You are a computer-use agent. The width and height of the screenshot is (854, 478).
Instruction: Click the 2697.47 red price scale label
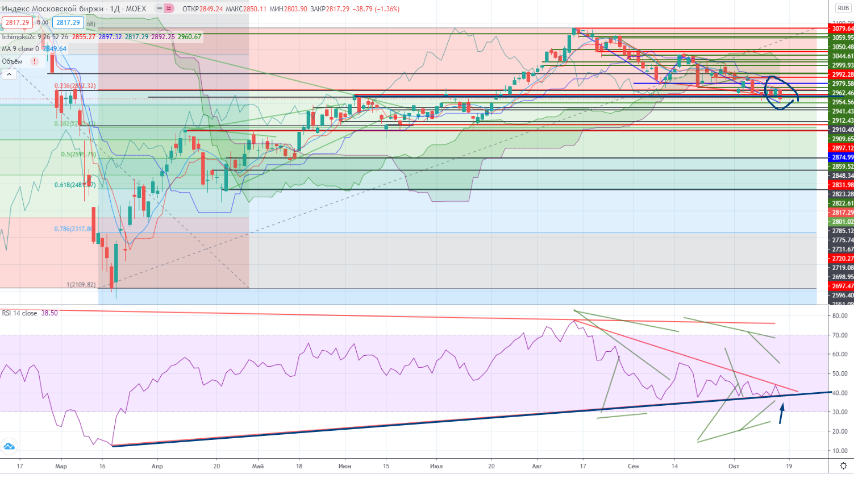pyautogui.click(x=842, y=286)
